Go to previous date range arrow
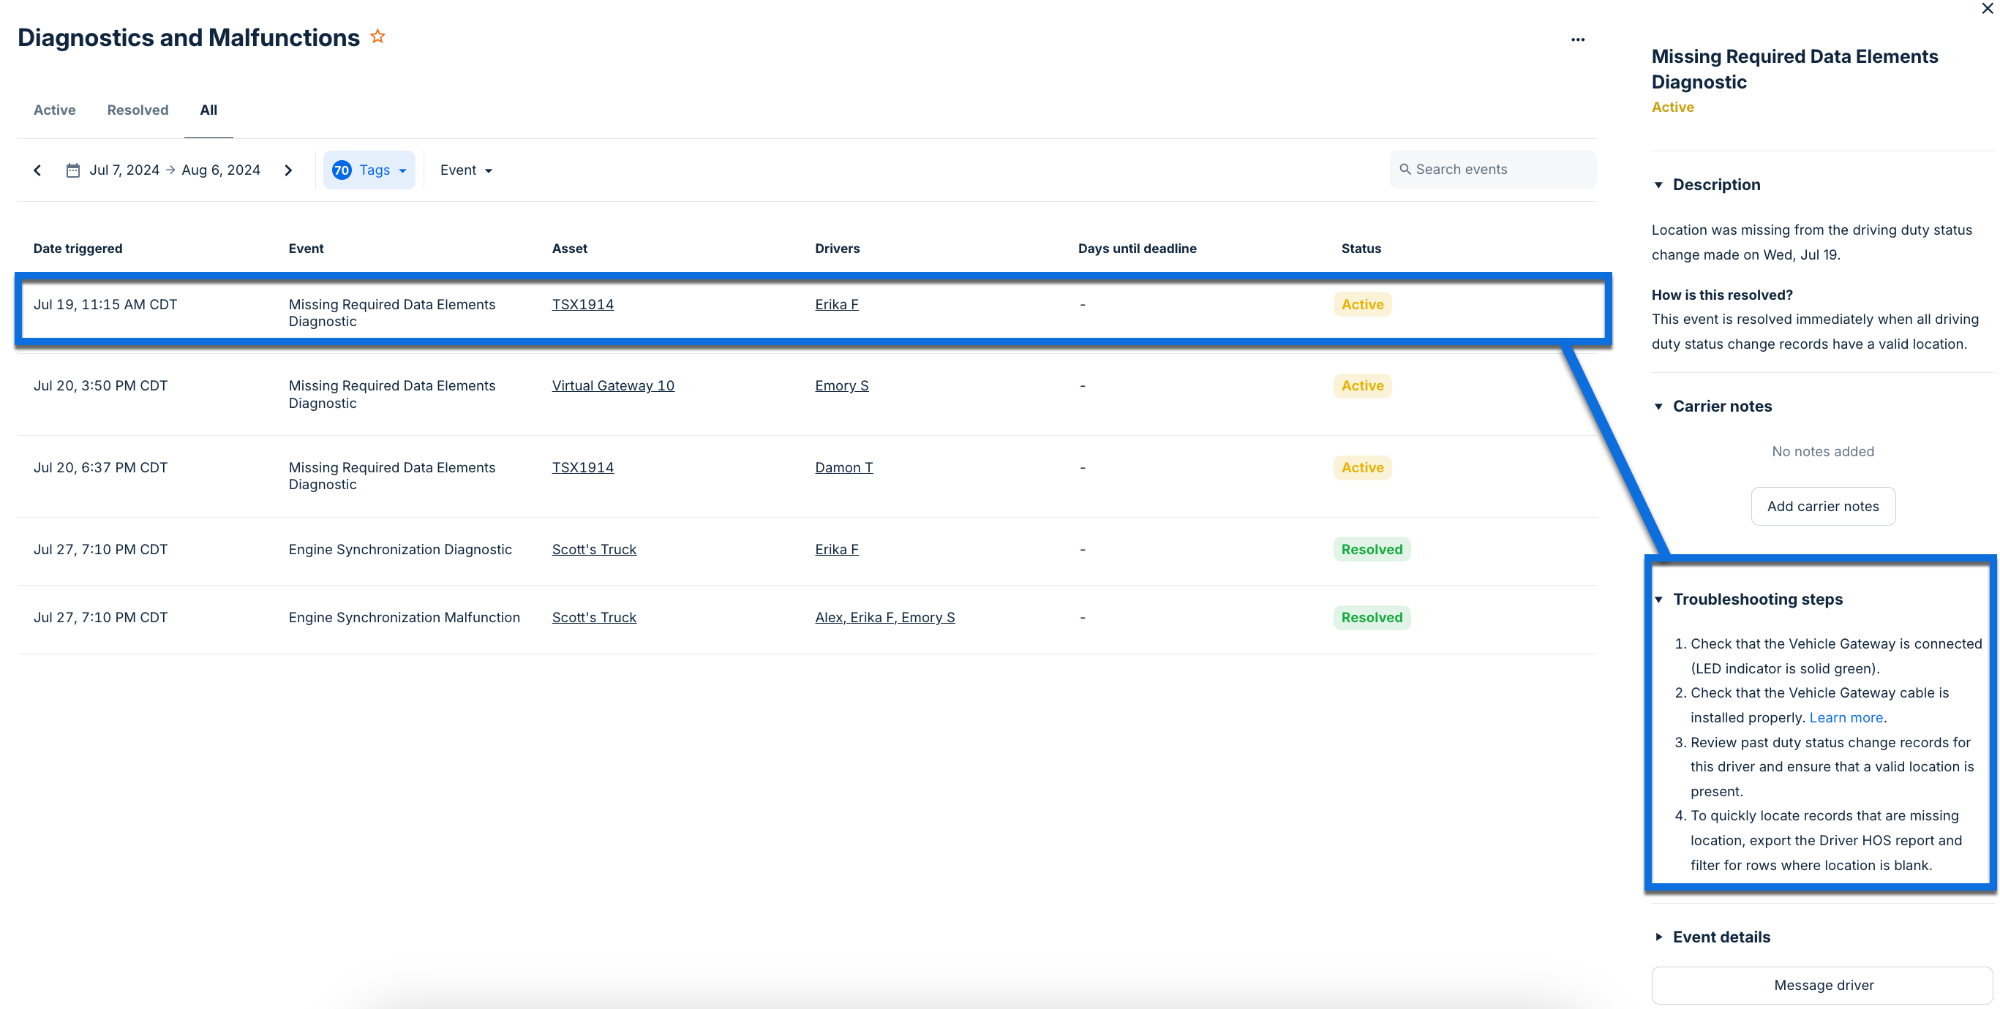This screenshot has width=2000, height=1009. coord(37,170)
